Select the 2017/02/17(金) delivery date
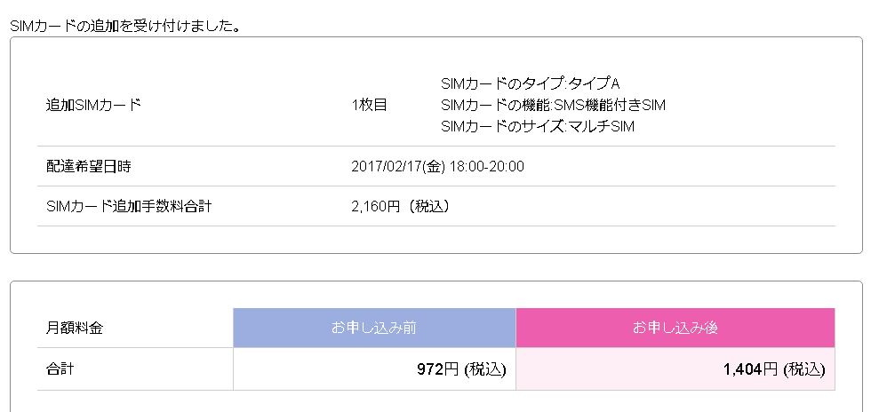The image size is (871, 412). [397, 166]
